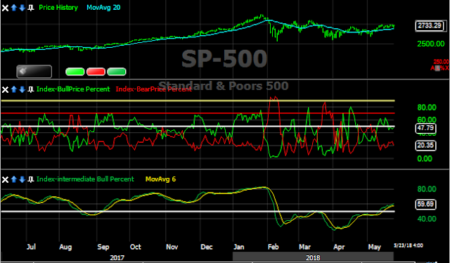This screenshot has width=450, height=263.
Task: Move Price History pane up with arrow
Action: (x=14, y=8)
